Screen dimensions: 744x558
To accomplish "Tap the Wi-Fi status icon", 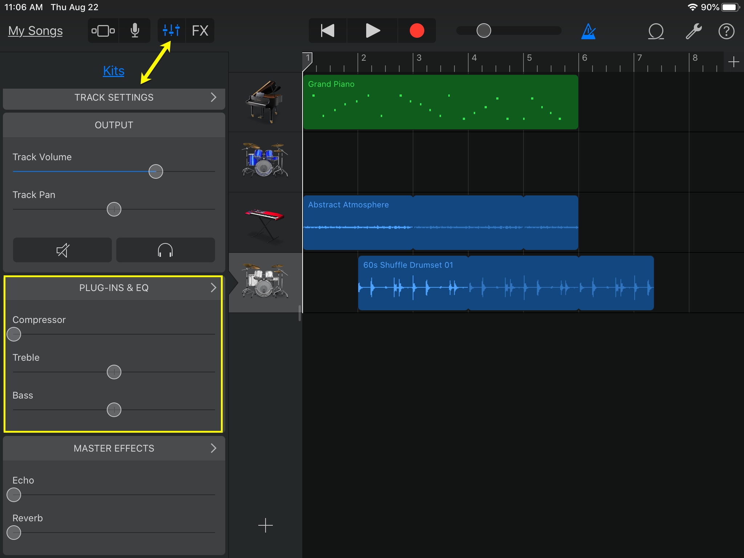I will click(692, 7).
